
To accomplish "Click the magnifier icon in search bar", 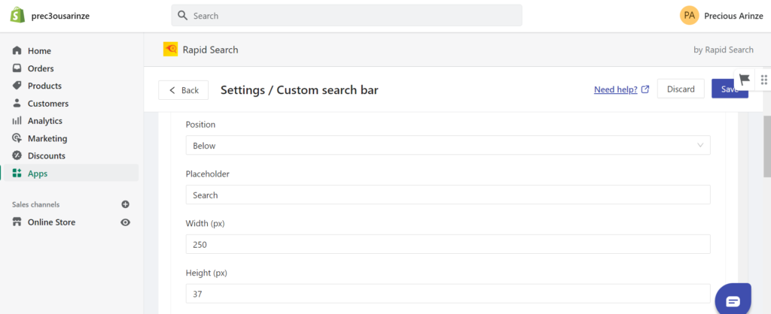I will click(x=182, y=16).
